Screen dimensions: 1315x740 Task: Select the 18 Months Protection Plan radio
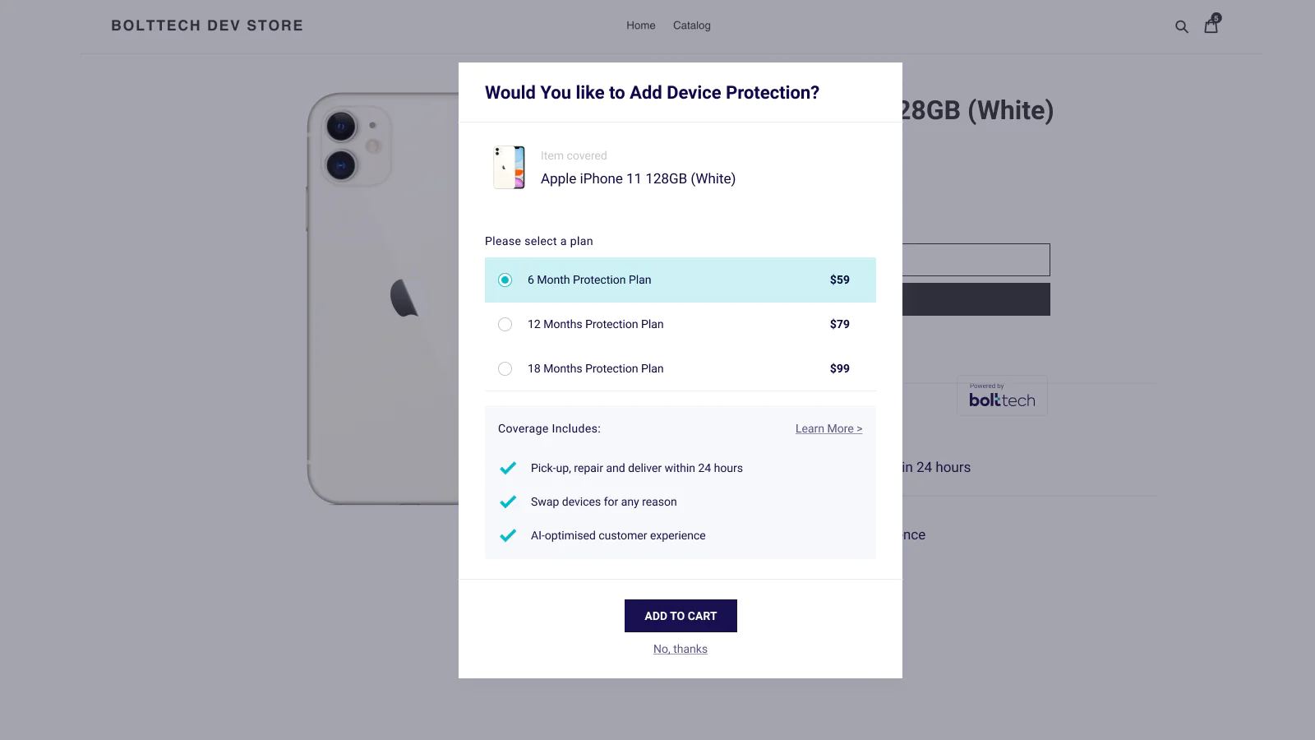505,369
